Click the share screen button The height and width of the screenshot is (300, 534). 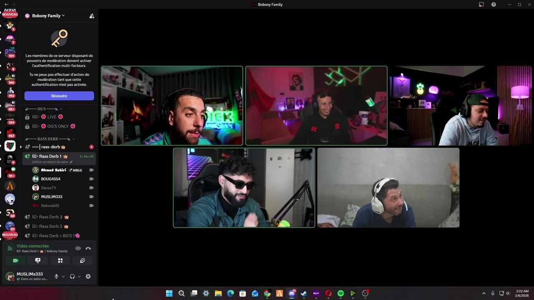point(38,260)
